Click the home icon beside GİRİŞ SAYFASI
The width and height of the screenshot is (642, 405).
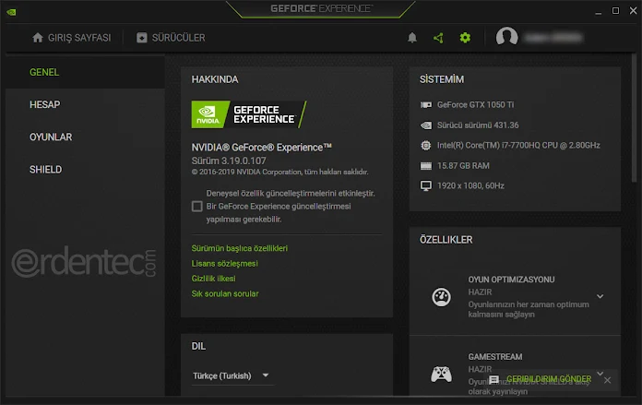tap(38, 38)
